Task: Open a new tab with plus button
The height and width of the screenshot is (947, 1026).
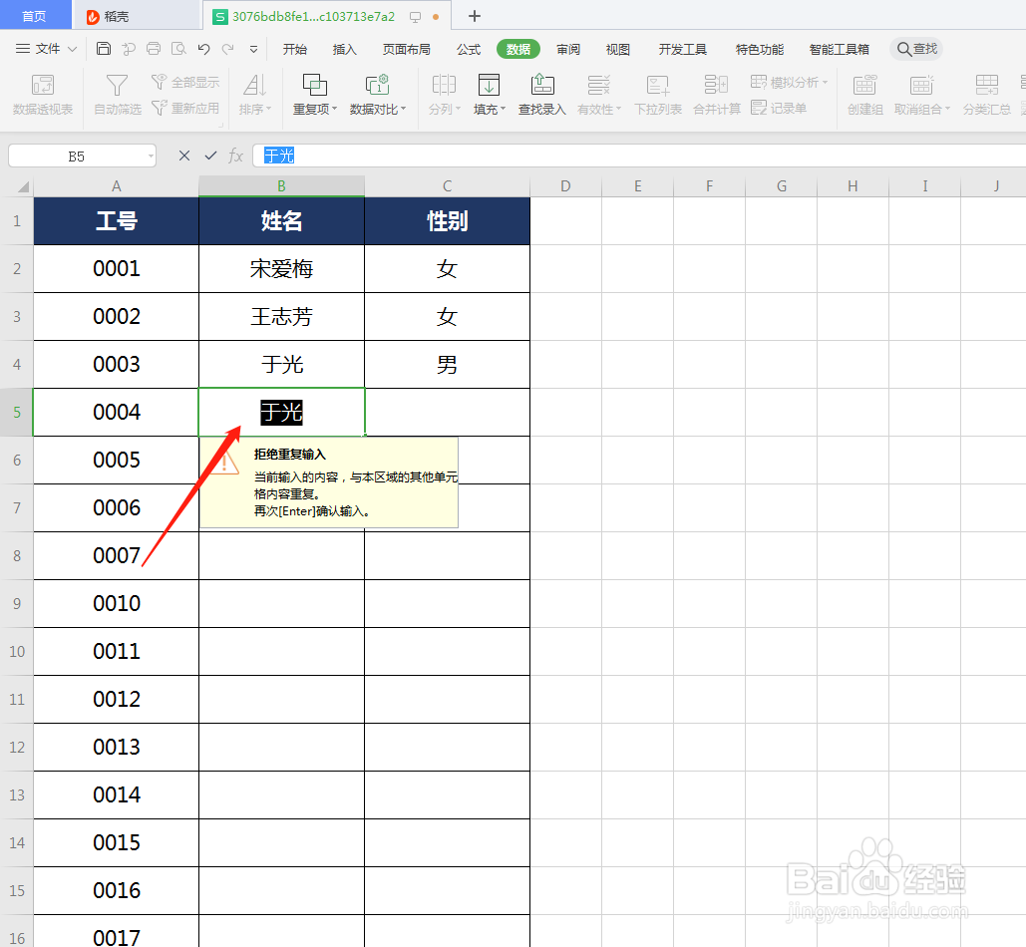Action: pyautogui.click(x=475, y=16)
